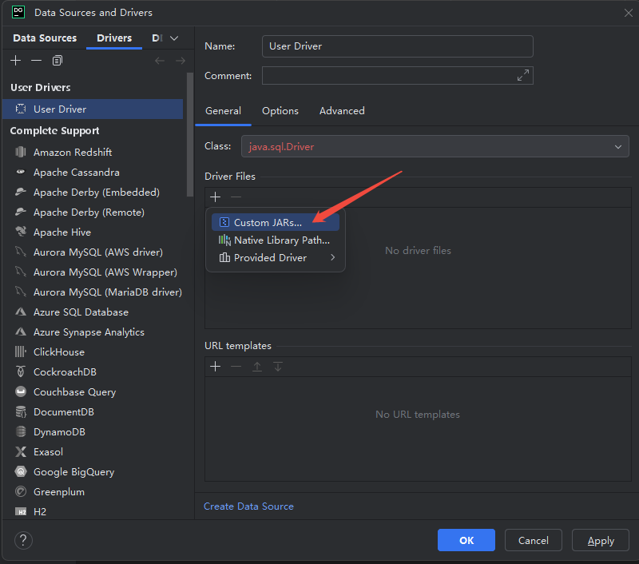Show more tabs with the chevron dropdown
The image size is (639, 564).
tap(174, 38)
